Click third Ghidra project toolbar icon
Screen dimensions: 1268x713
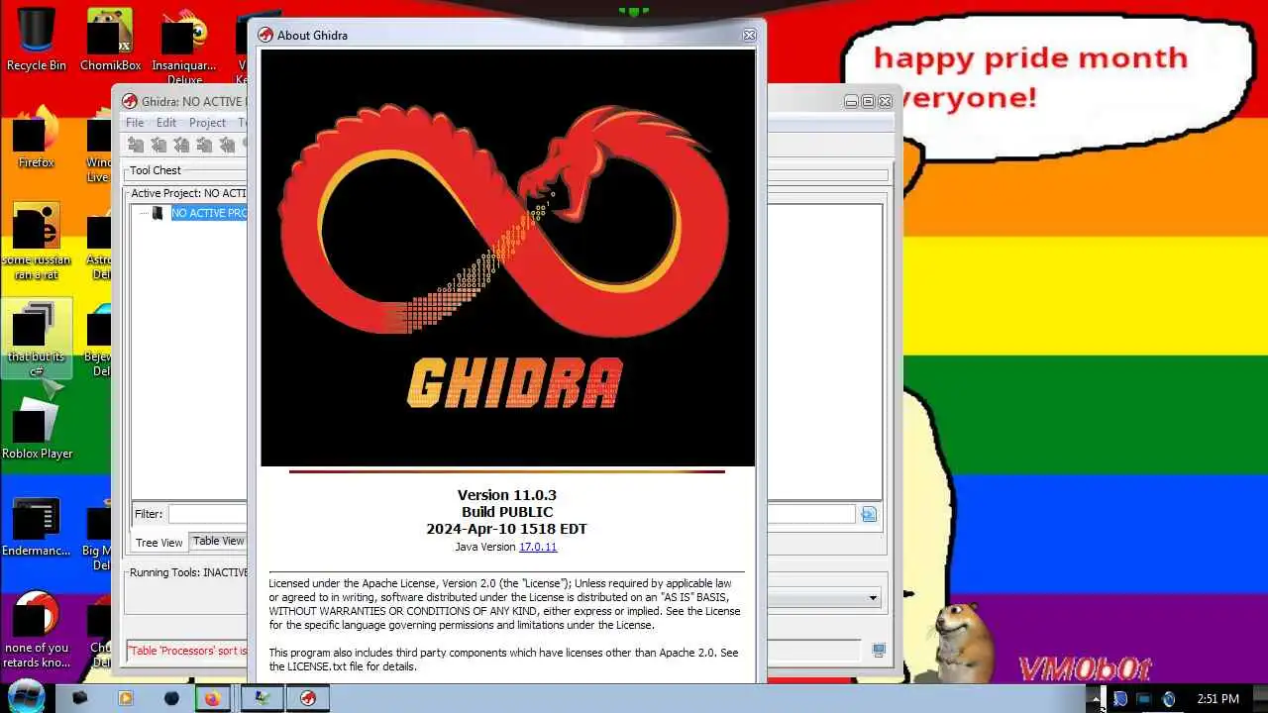pyautogui.click(x=181, y=146)
